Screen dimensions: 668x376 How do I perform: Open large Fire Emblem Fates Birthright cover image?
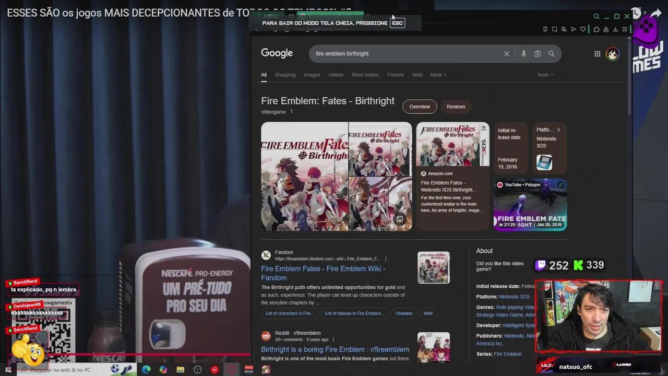point(304,177)
